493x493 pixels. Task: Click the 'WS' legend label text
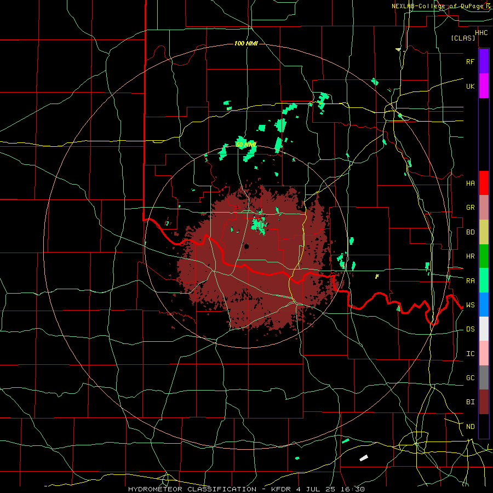[470, 305]
